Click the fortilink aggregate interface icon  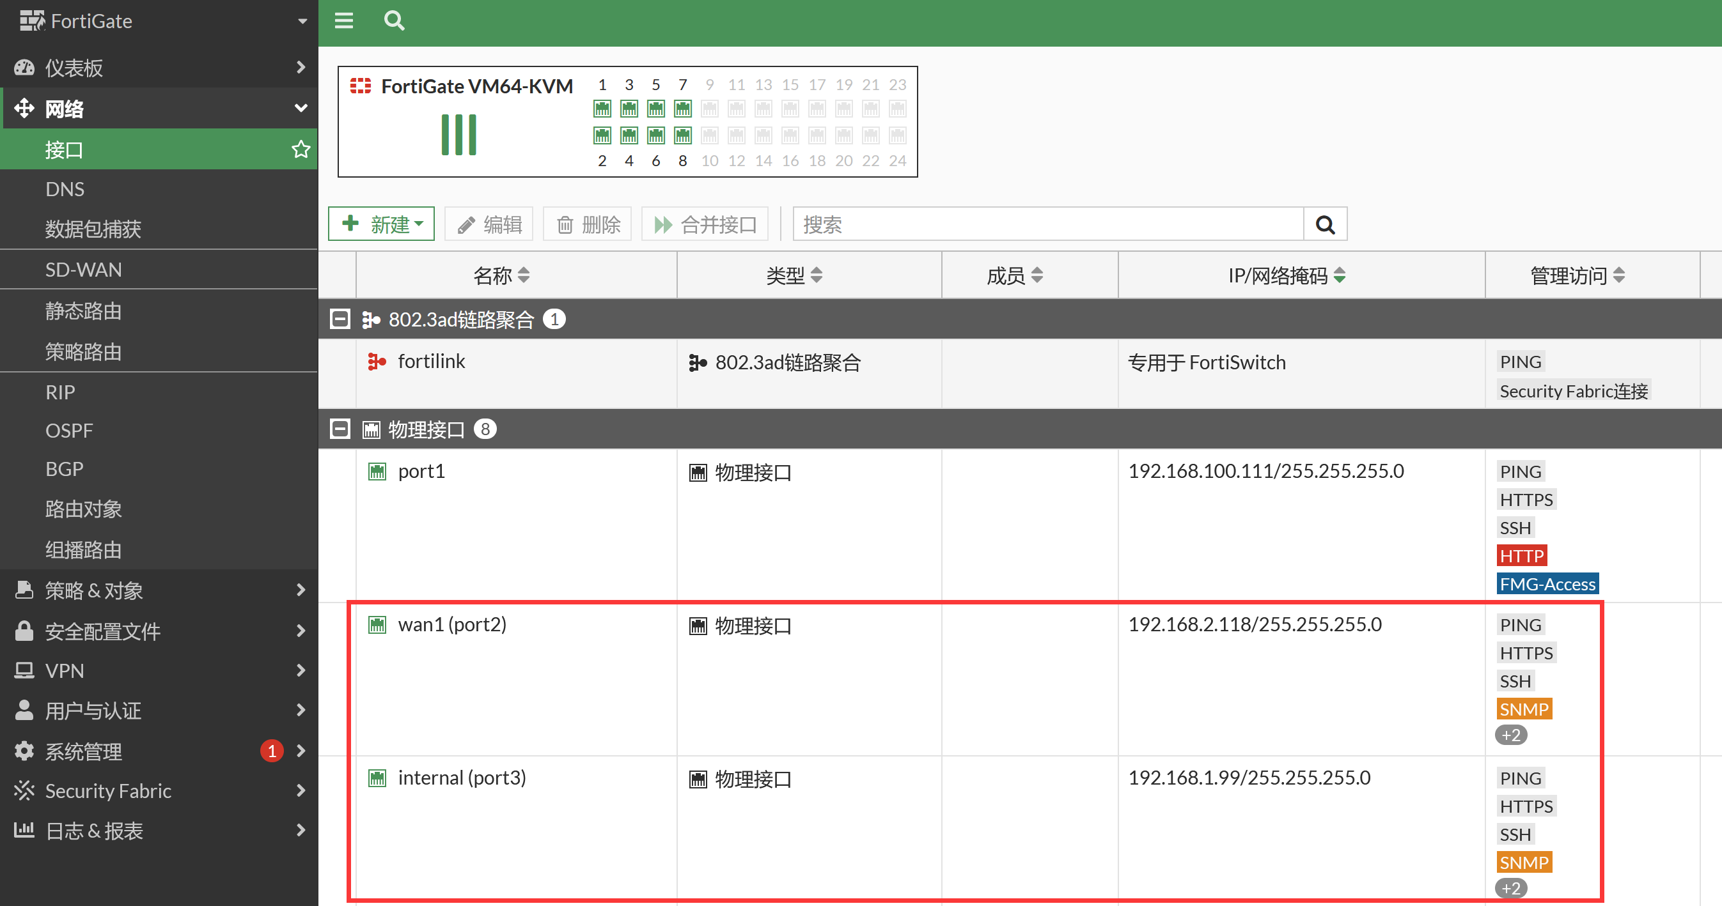(377, 362)
